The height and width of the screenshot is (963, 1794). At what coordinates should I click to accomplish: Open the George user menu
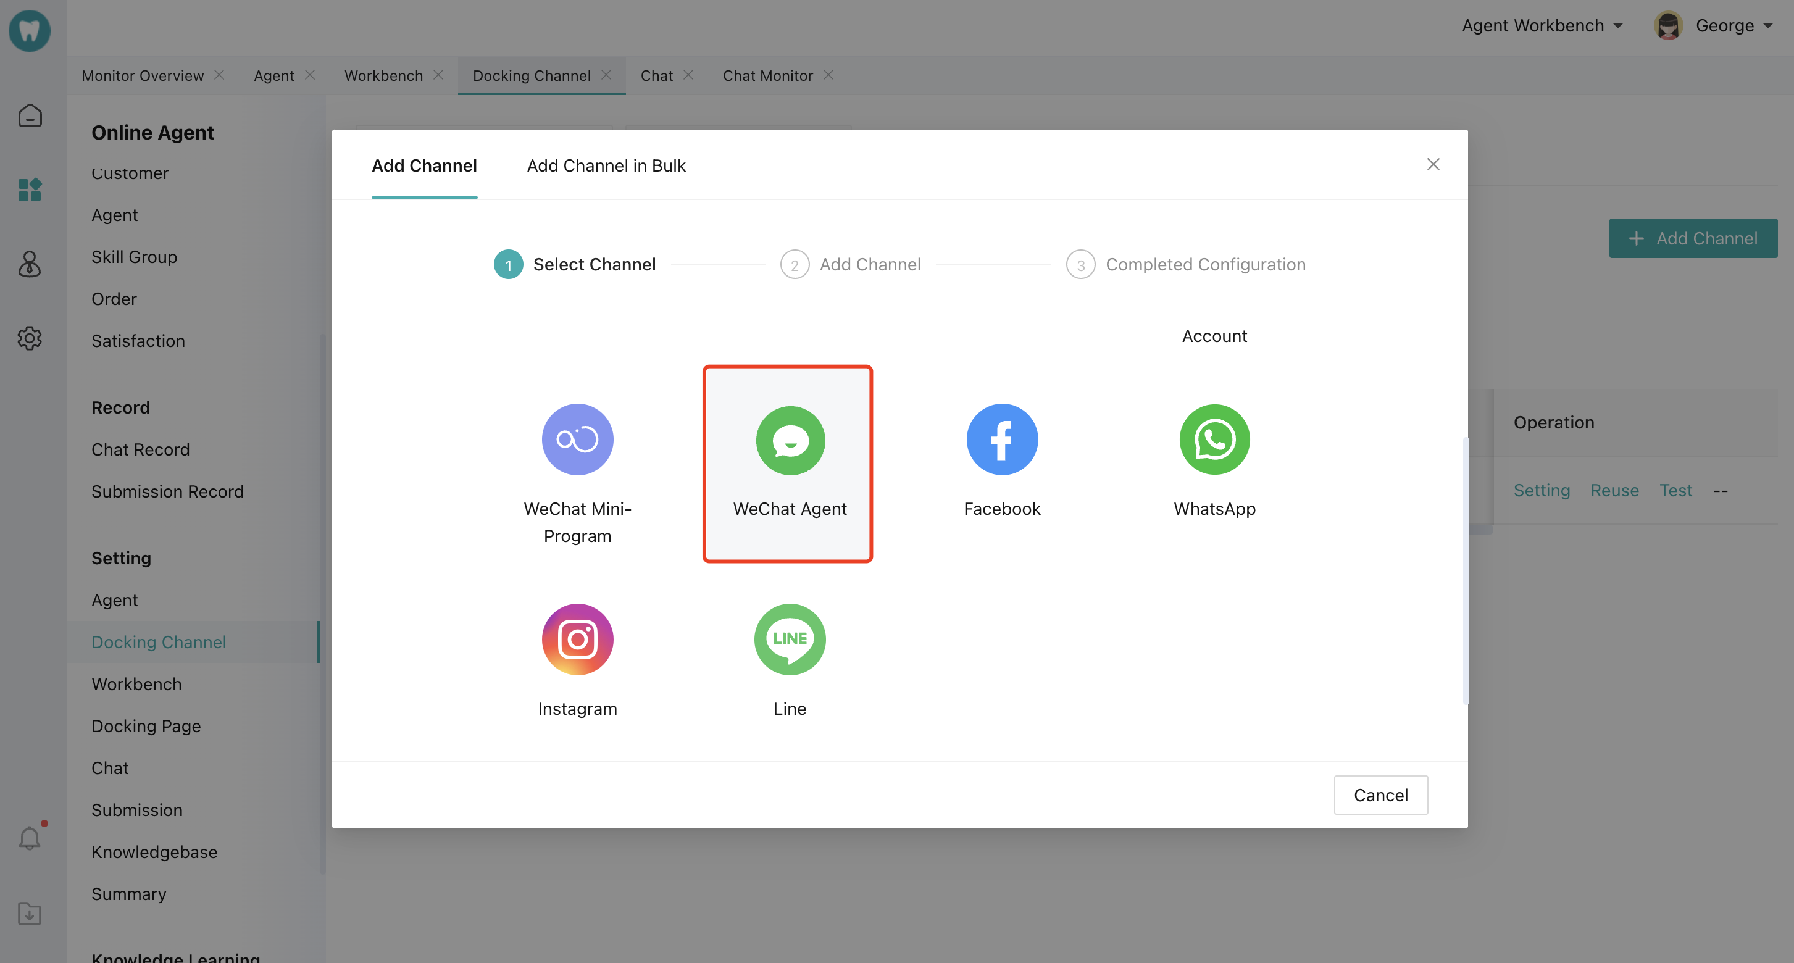coord(1734,26)
